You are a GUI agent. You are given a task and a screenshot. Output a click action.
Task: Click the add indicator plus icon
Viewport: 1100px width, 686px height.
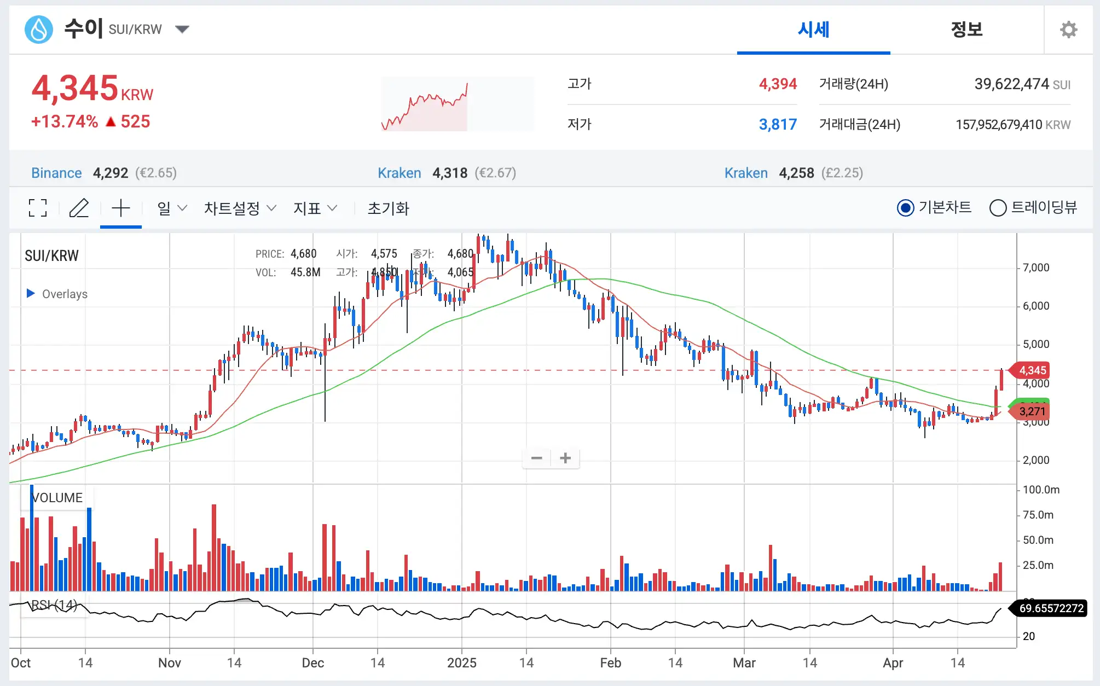(121, 208)
